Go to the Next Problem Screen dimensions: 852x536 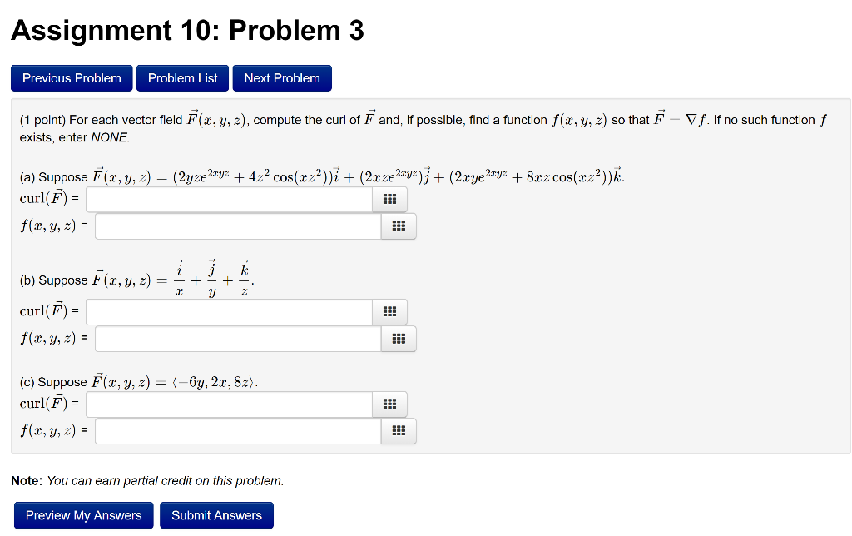[281, 77]
